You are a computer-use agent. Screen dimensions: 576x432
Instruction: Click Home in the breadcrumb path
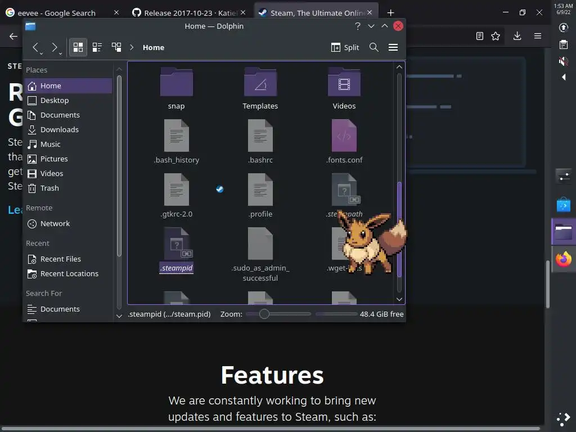tap(154, 47)
